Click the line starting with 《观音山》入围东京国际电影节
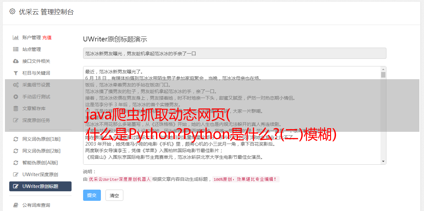This screenshot has height=211, width=424. pyautogui.click(x=174, y=157)
